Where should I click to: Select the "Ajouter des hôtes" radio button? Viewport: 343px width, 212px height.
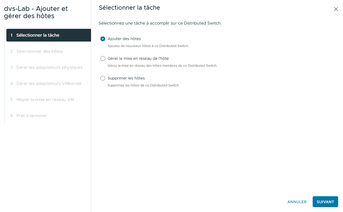(103, 39)
